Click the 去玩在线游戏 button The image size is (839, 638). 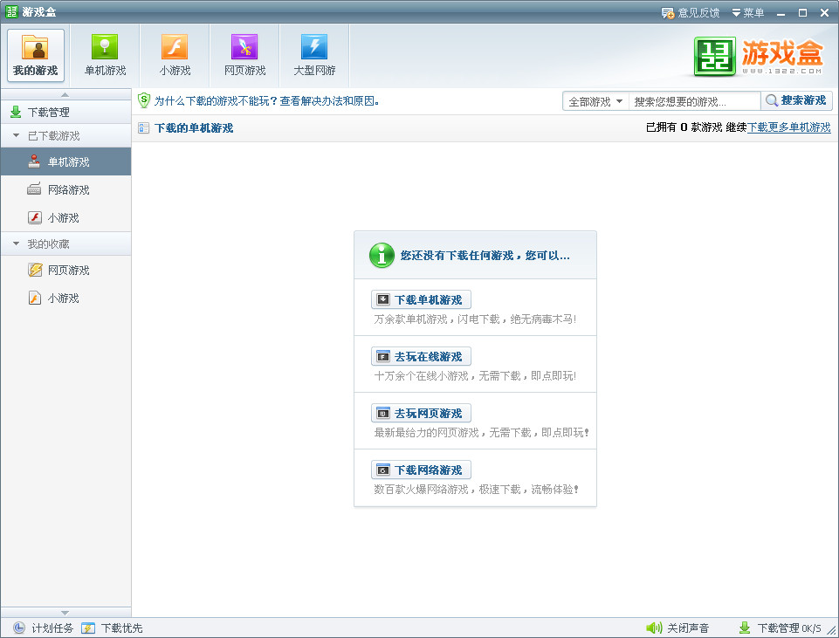421,356
